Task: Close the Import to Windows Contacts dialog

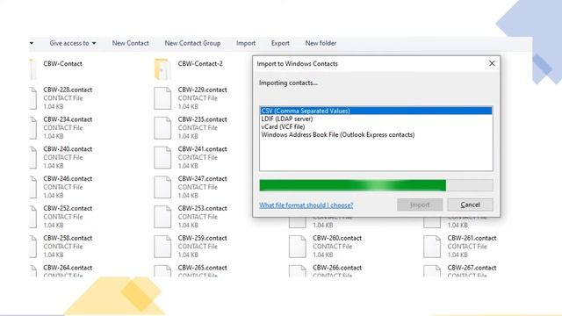Action: (492, 63)
